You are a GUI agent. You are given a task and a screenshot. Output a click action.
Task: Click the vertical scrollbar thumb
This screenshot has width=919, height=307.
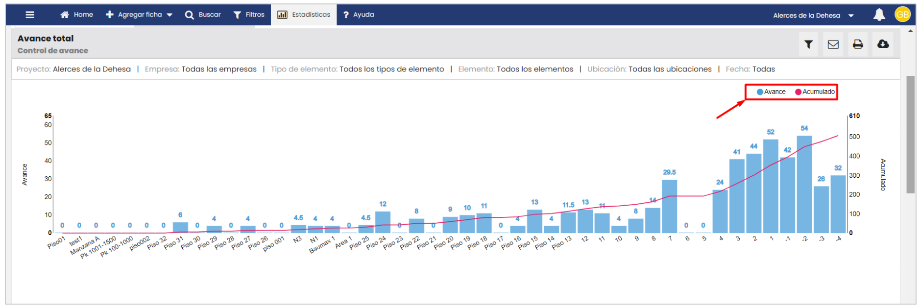tap(910, 135)
